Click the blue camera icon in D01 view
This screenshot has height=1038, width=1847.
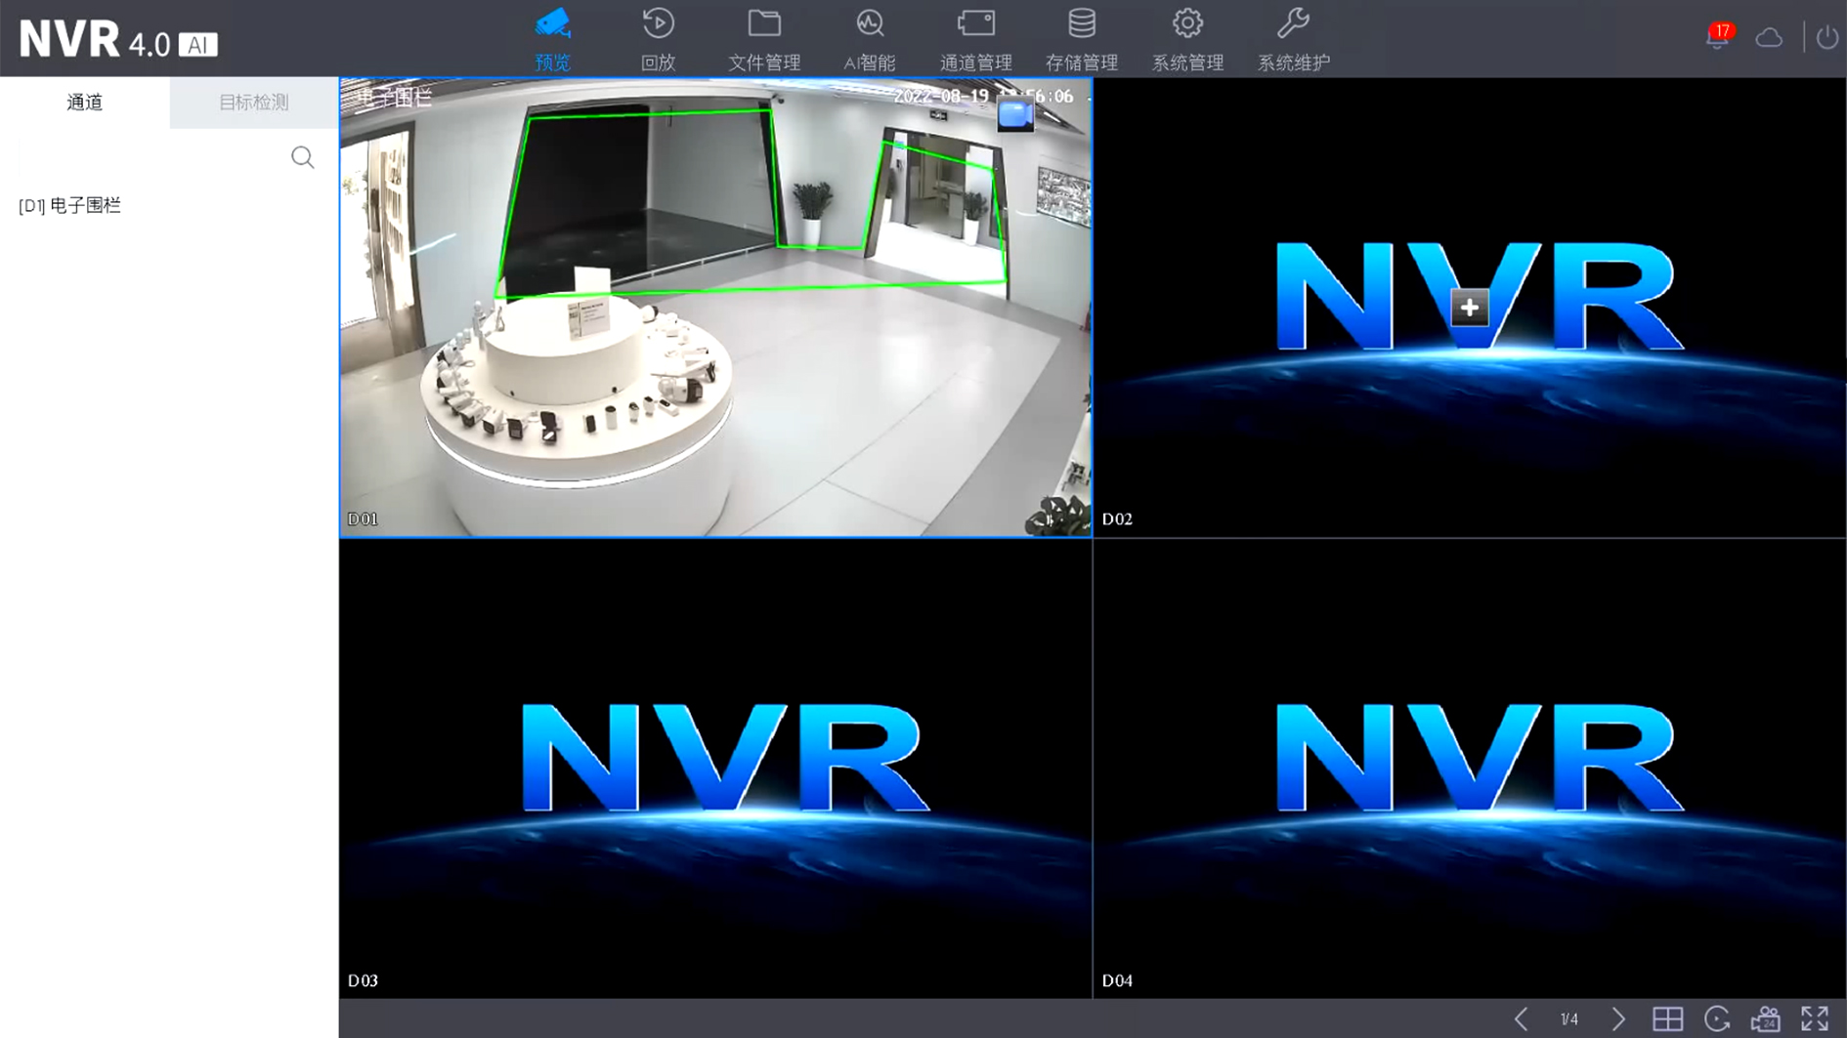[x=1015, y=115]
